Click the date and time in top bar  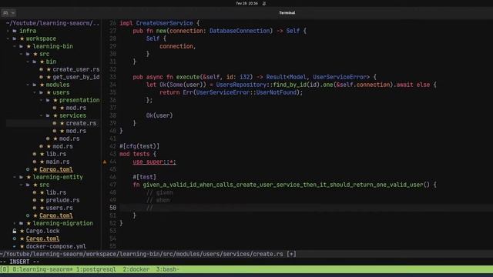(246, 3)
